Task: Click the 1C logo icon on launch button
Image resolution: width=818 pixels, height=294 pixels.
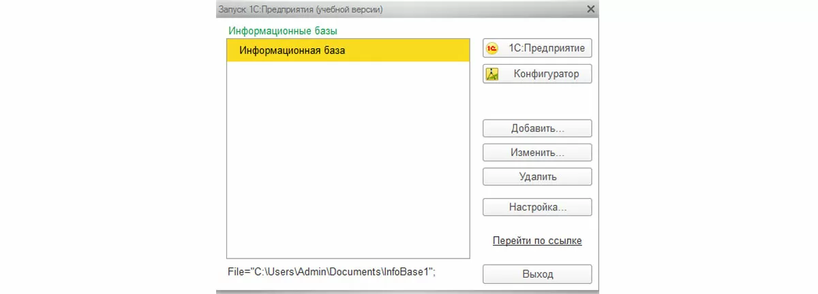Action: coord(493,48)
